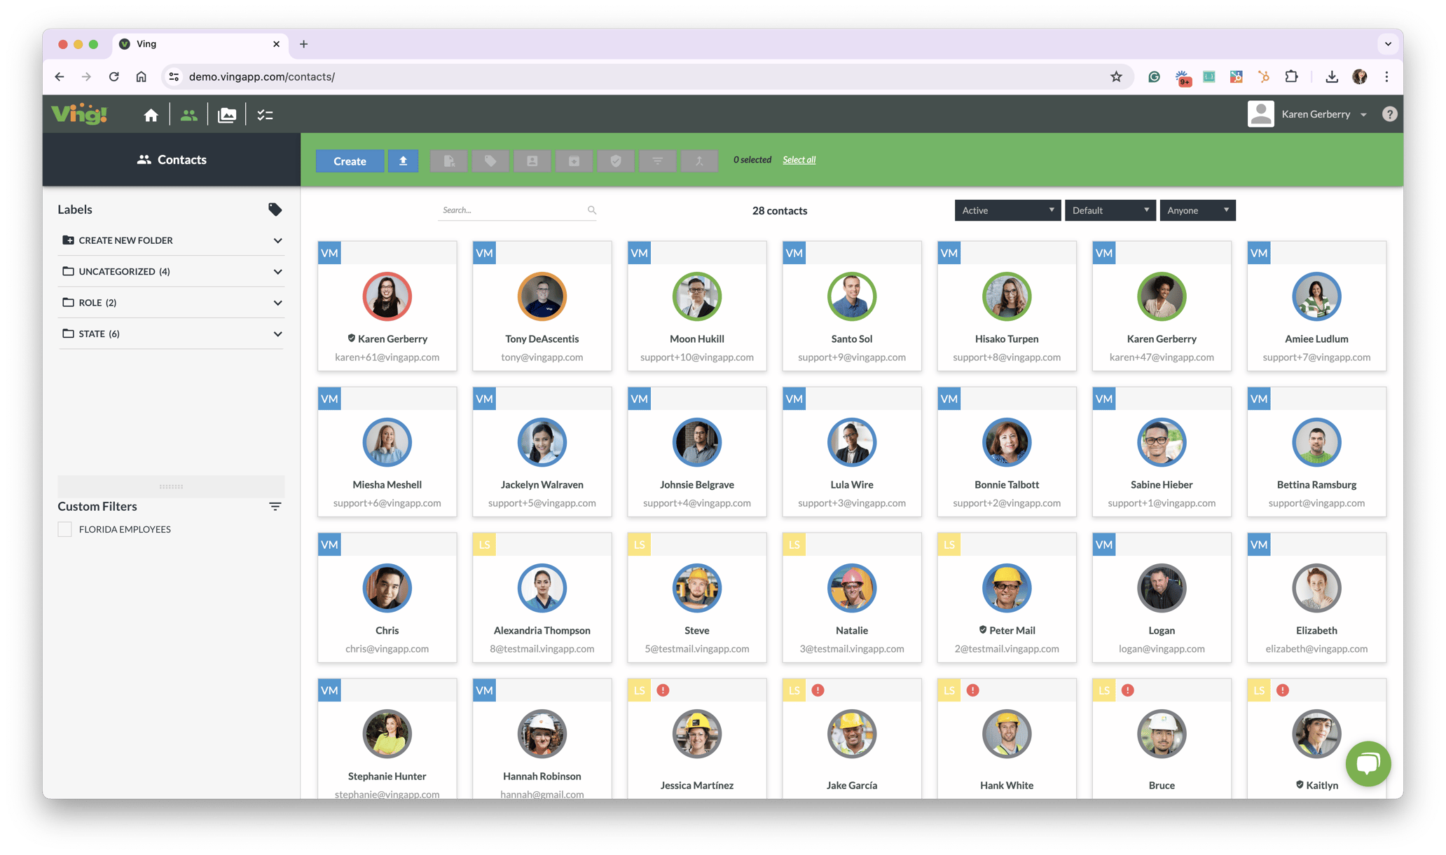Screen dimensions: 1446x855
Task: Open the Home icon in top navigation
Action: 151,114
